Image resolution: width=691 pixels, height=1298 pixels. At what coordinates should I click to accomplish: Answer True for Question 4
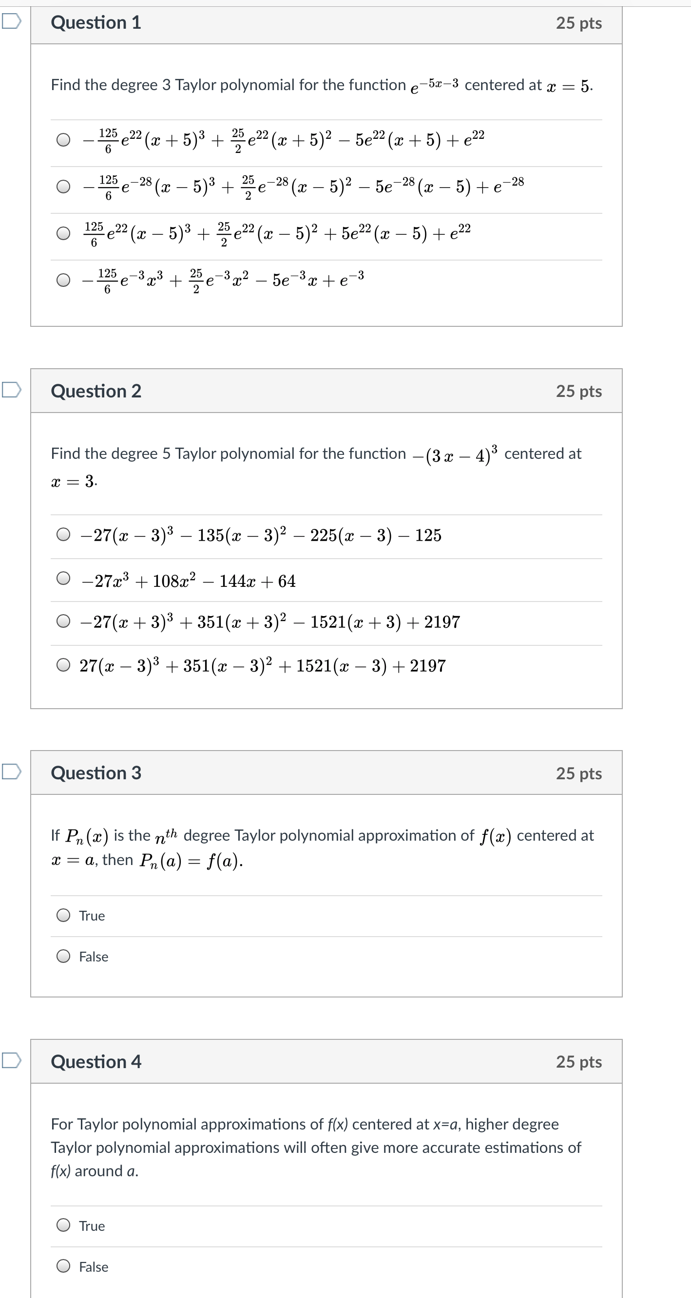63,1225
